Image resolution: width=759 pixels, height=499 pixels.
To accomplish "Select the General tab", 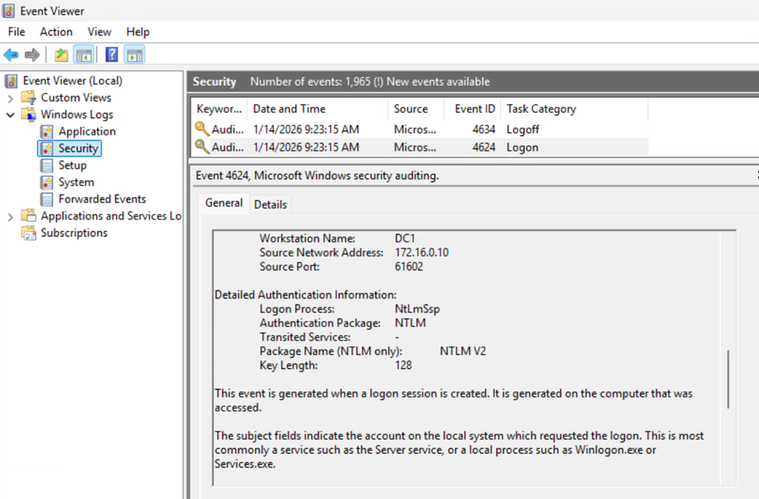I will click(223, 203).
